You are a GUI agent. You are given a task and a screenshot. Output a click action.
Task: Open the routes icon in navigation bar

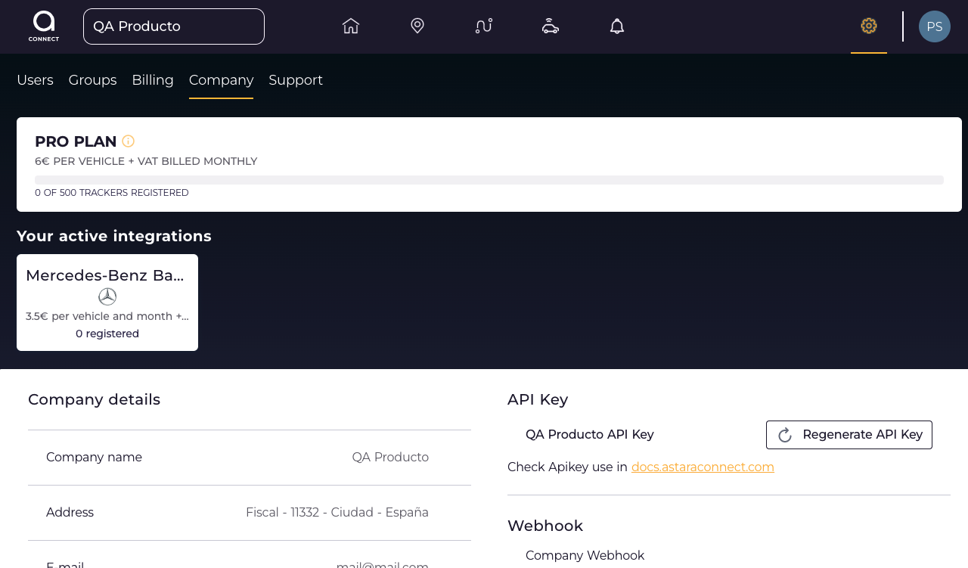pyautogui.click(x=484, y=26)
